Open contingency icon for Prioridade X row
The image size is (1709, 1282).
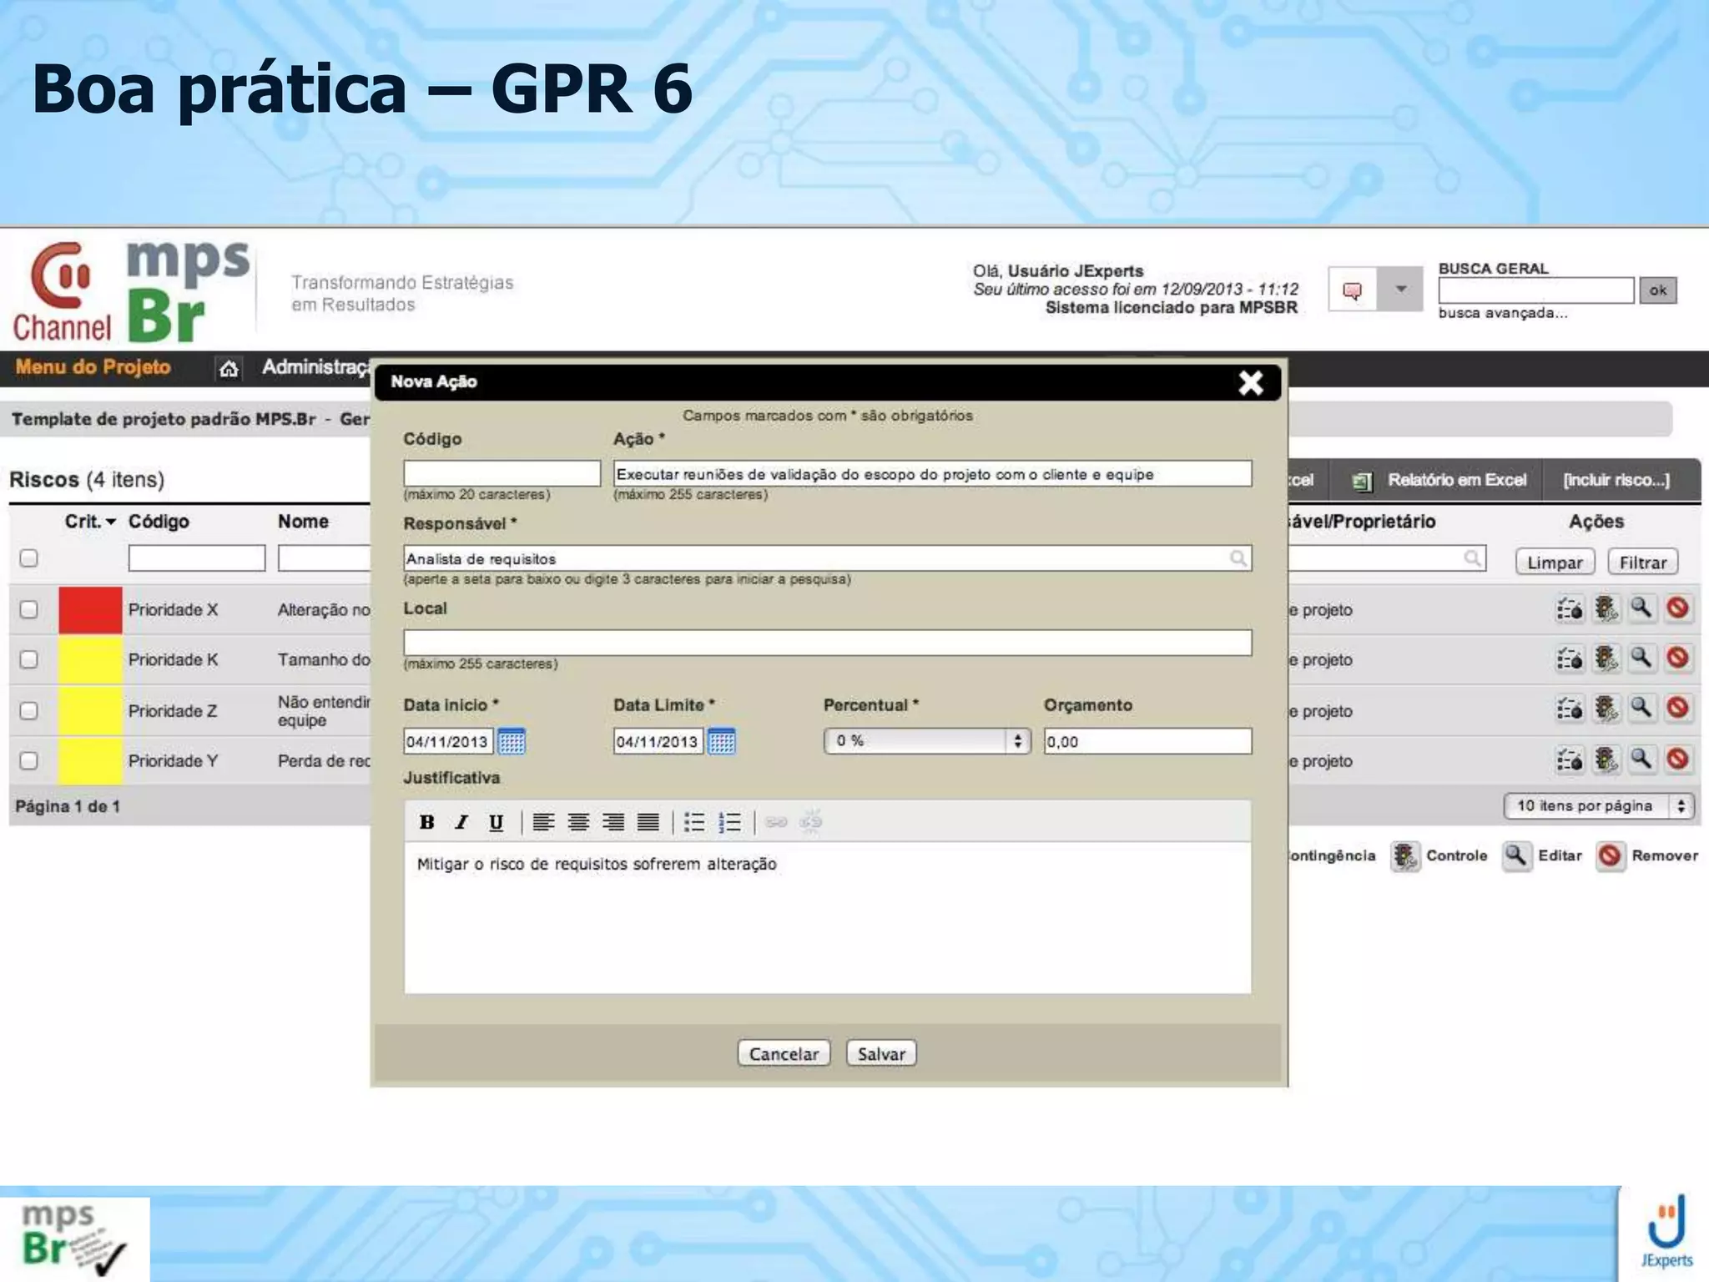pyautogui.click(x=1570, y=608)
